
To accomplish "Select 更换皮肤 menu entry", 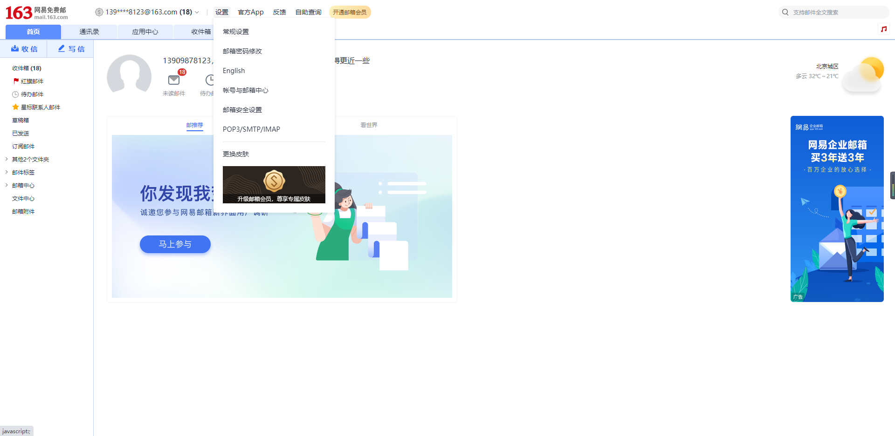I will [236, 154].
